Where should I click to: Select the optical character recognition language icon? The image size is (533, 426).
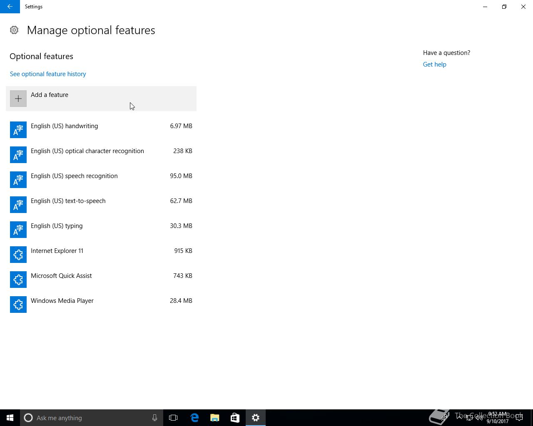pos(18,155)
